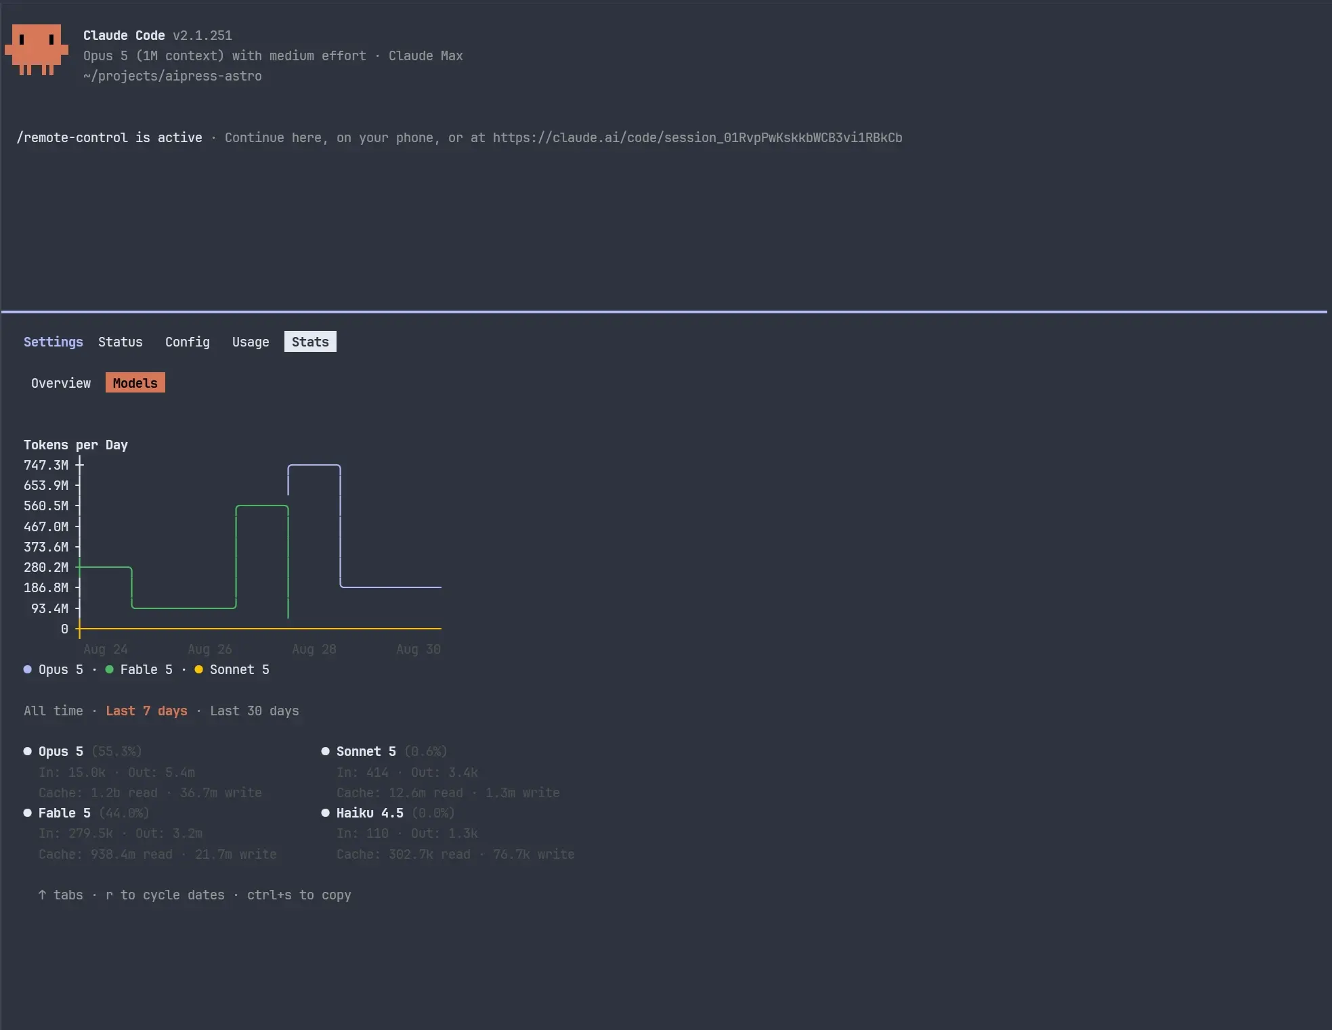Select the Last 7 days range
Screen dimensions: 1332x1030
tap(146, 711)
